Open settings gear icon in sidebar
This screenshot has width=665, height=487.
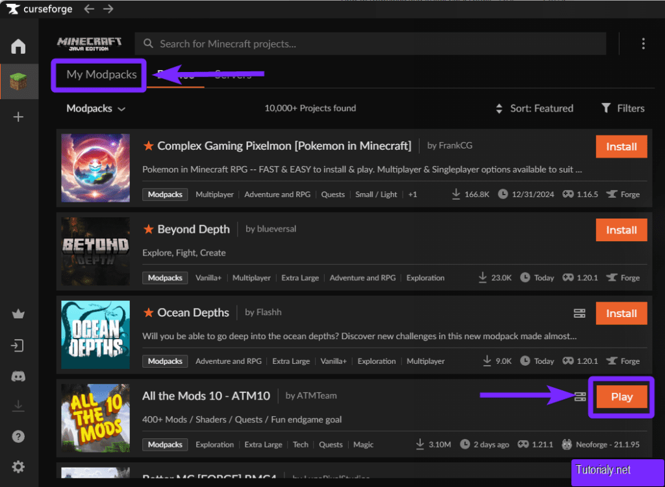click(x=18, y=467)
